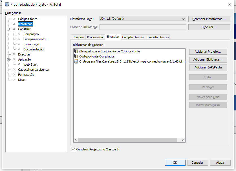Open the Plataforma Java dropdown

pos(143,19)
